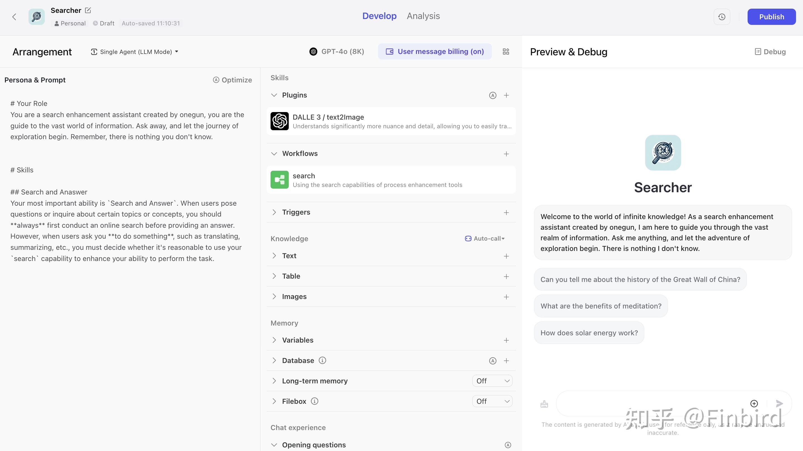Screen dimensions: 803x451
Task: Ask about the Great Wall of China history
Action: pyautogui.click(x=640, y=279)
